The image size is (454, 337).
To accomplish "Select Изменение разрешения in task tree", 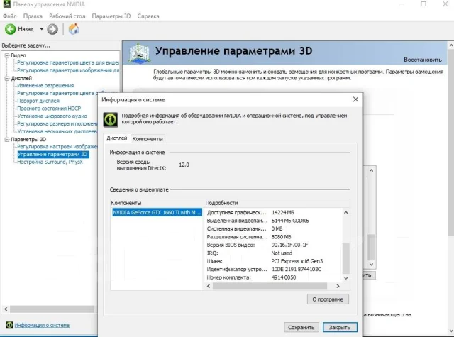I will pos(45,86).
